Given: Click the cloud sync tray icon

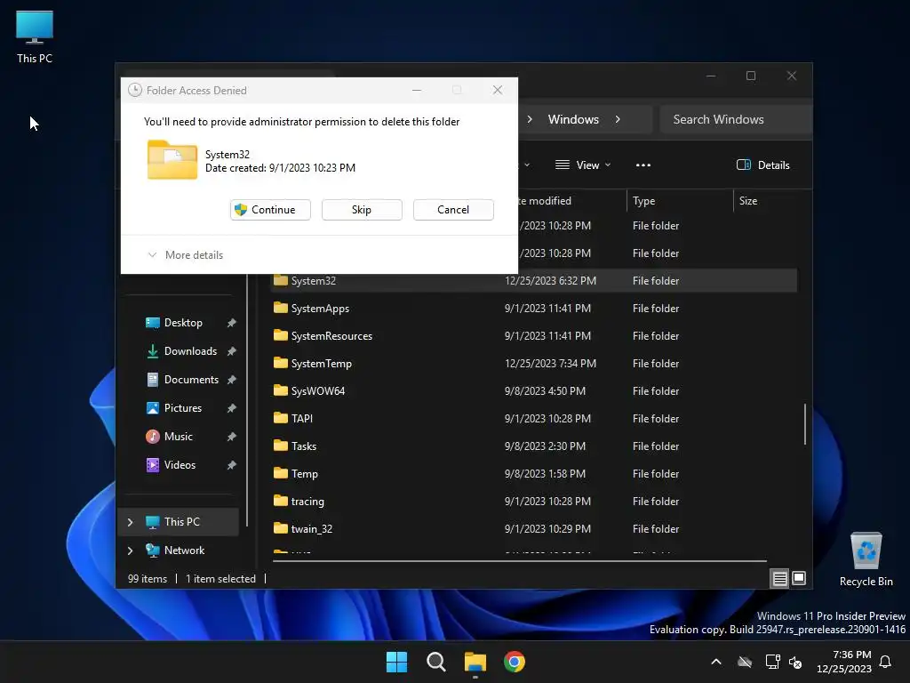Looking at the screenshot, I should (x=745, y=662).
